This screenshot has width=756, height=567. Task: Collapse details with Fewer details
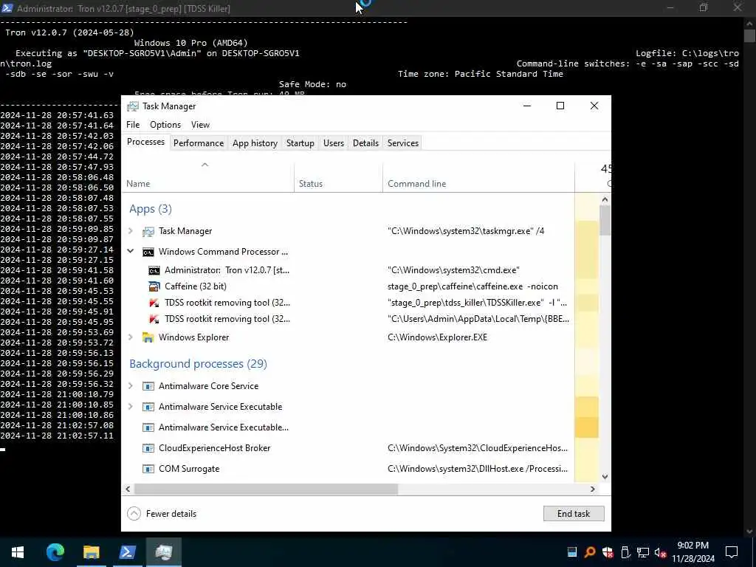162,514
